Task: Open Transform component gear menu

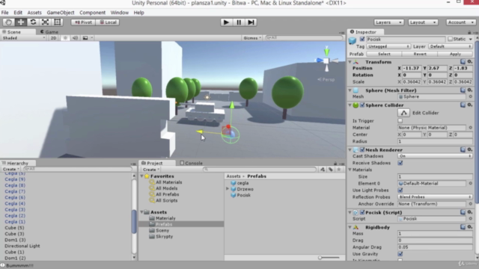Action: [470, 61]
